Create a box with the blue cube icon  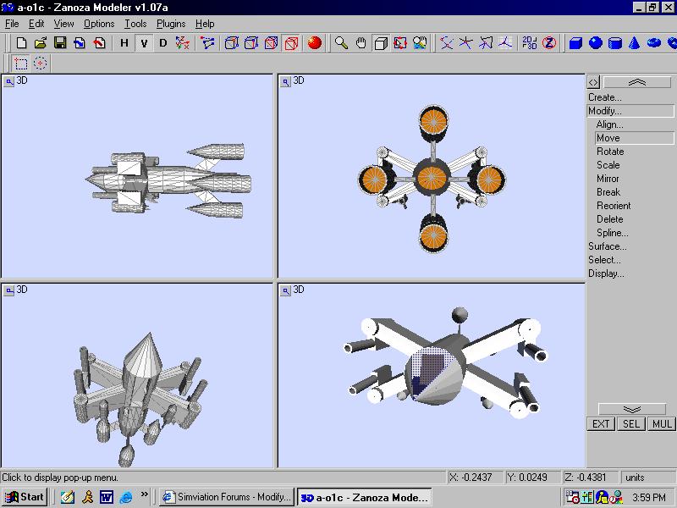pyautogui.click(x=576, y=43)
